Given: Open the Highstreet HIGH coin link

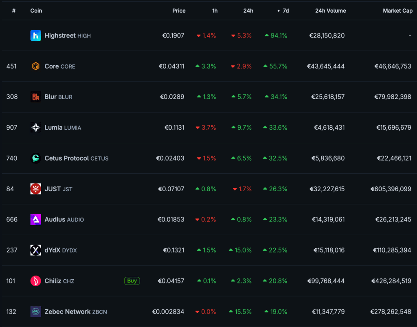Looking at the screenshot, I should [67, 35].
